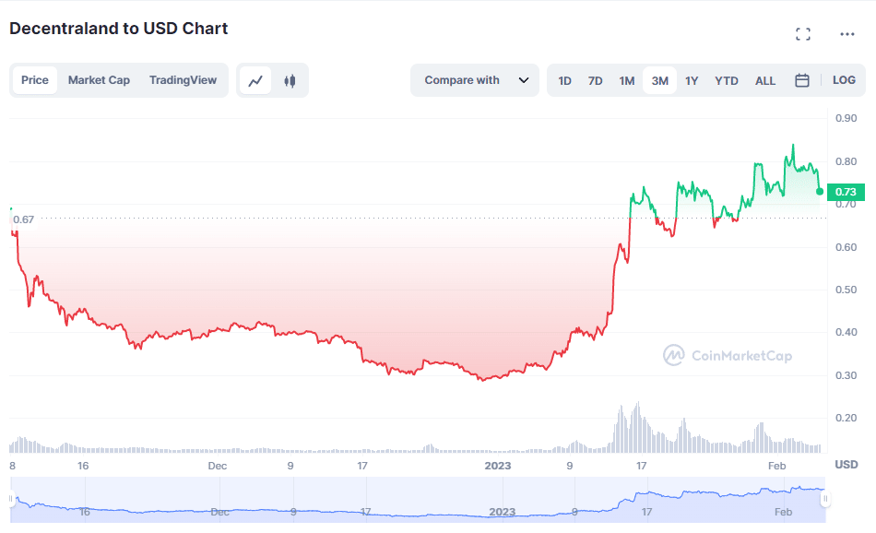Toggle the LOG scale option
This screenshot has width=876, height=533.
844,80
